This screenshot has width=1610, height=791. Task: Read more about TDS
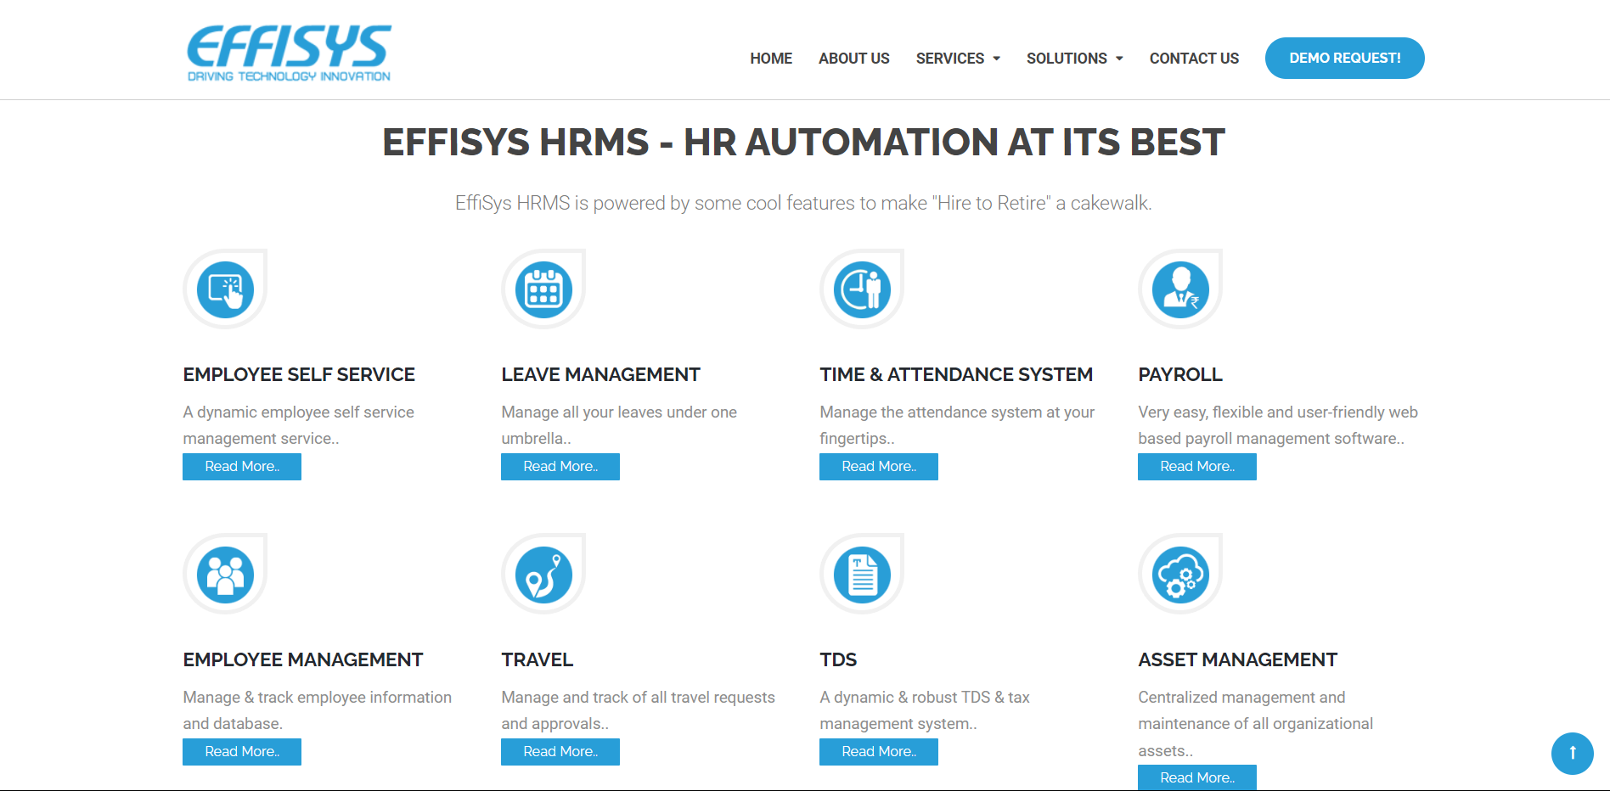pos(879,752)
